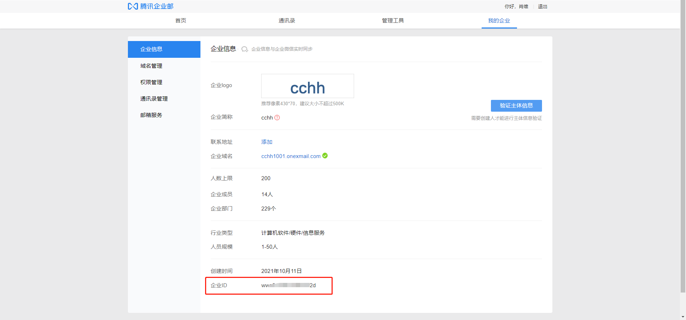Click the member count 14人
This screenshot has width=686, height=320.
pyautogui.click(x=267, y=194)
